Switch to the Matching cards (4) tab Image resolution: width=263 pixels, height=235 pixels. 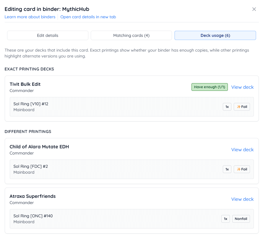(131, 35)
